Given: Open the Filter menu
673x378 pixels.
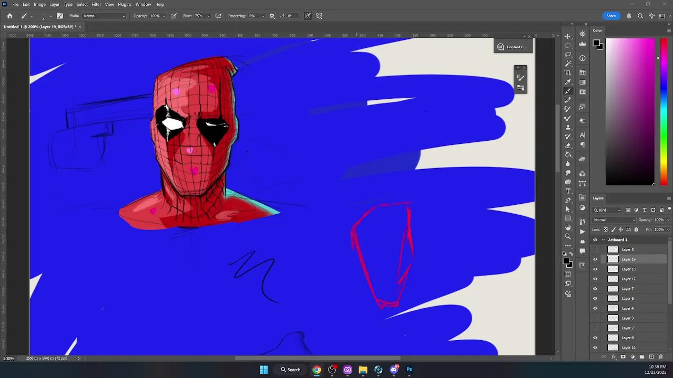Looking at the screenshot, I should pos(96,4).
